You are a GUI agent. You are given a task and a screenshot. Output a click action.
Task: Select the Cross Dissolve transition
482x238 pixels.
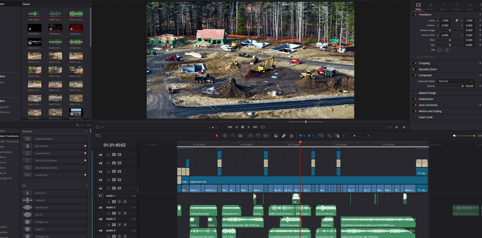tap(55, 153)
